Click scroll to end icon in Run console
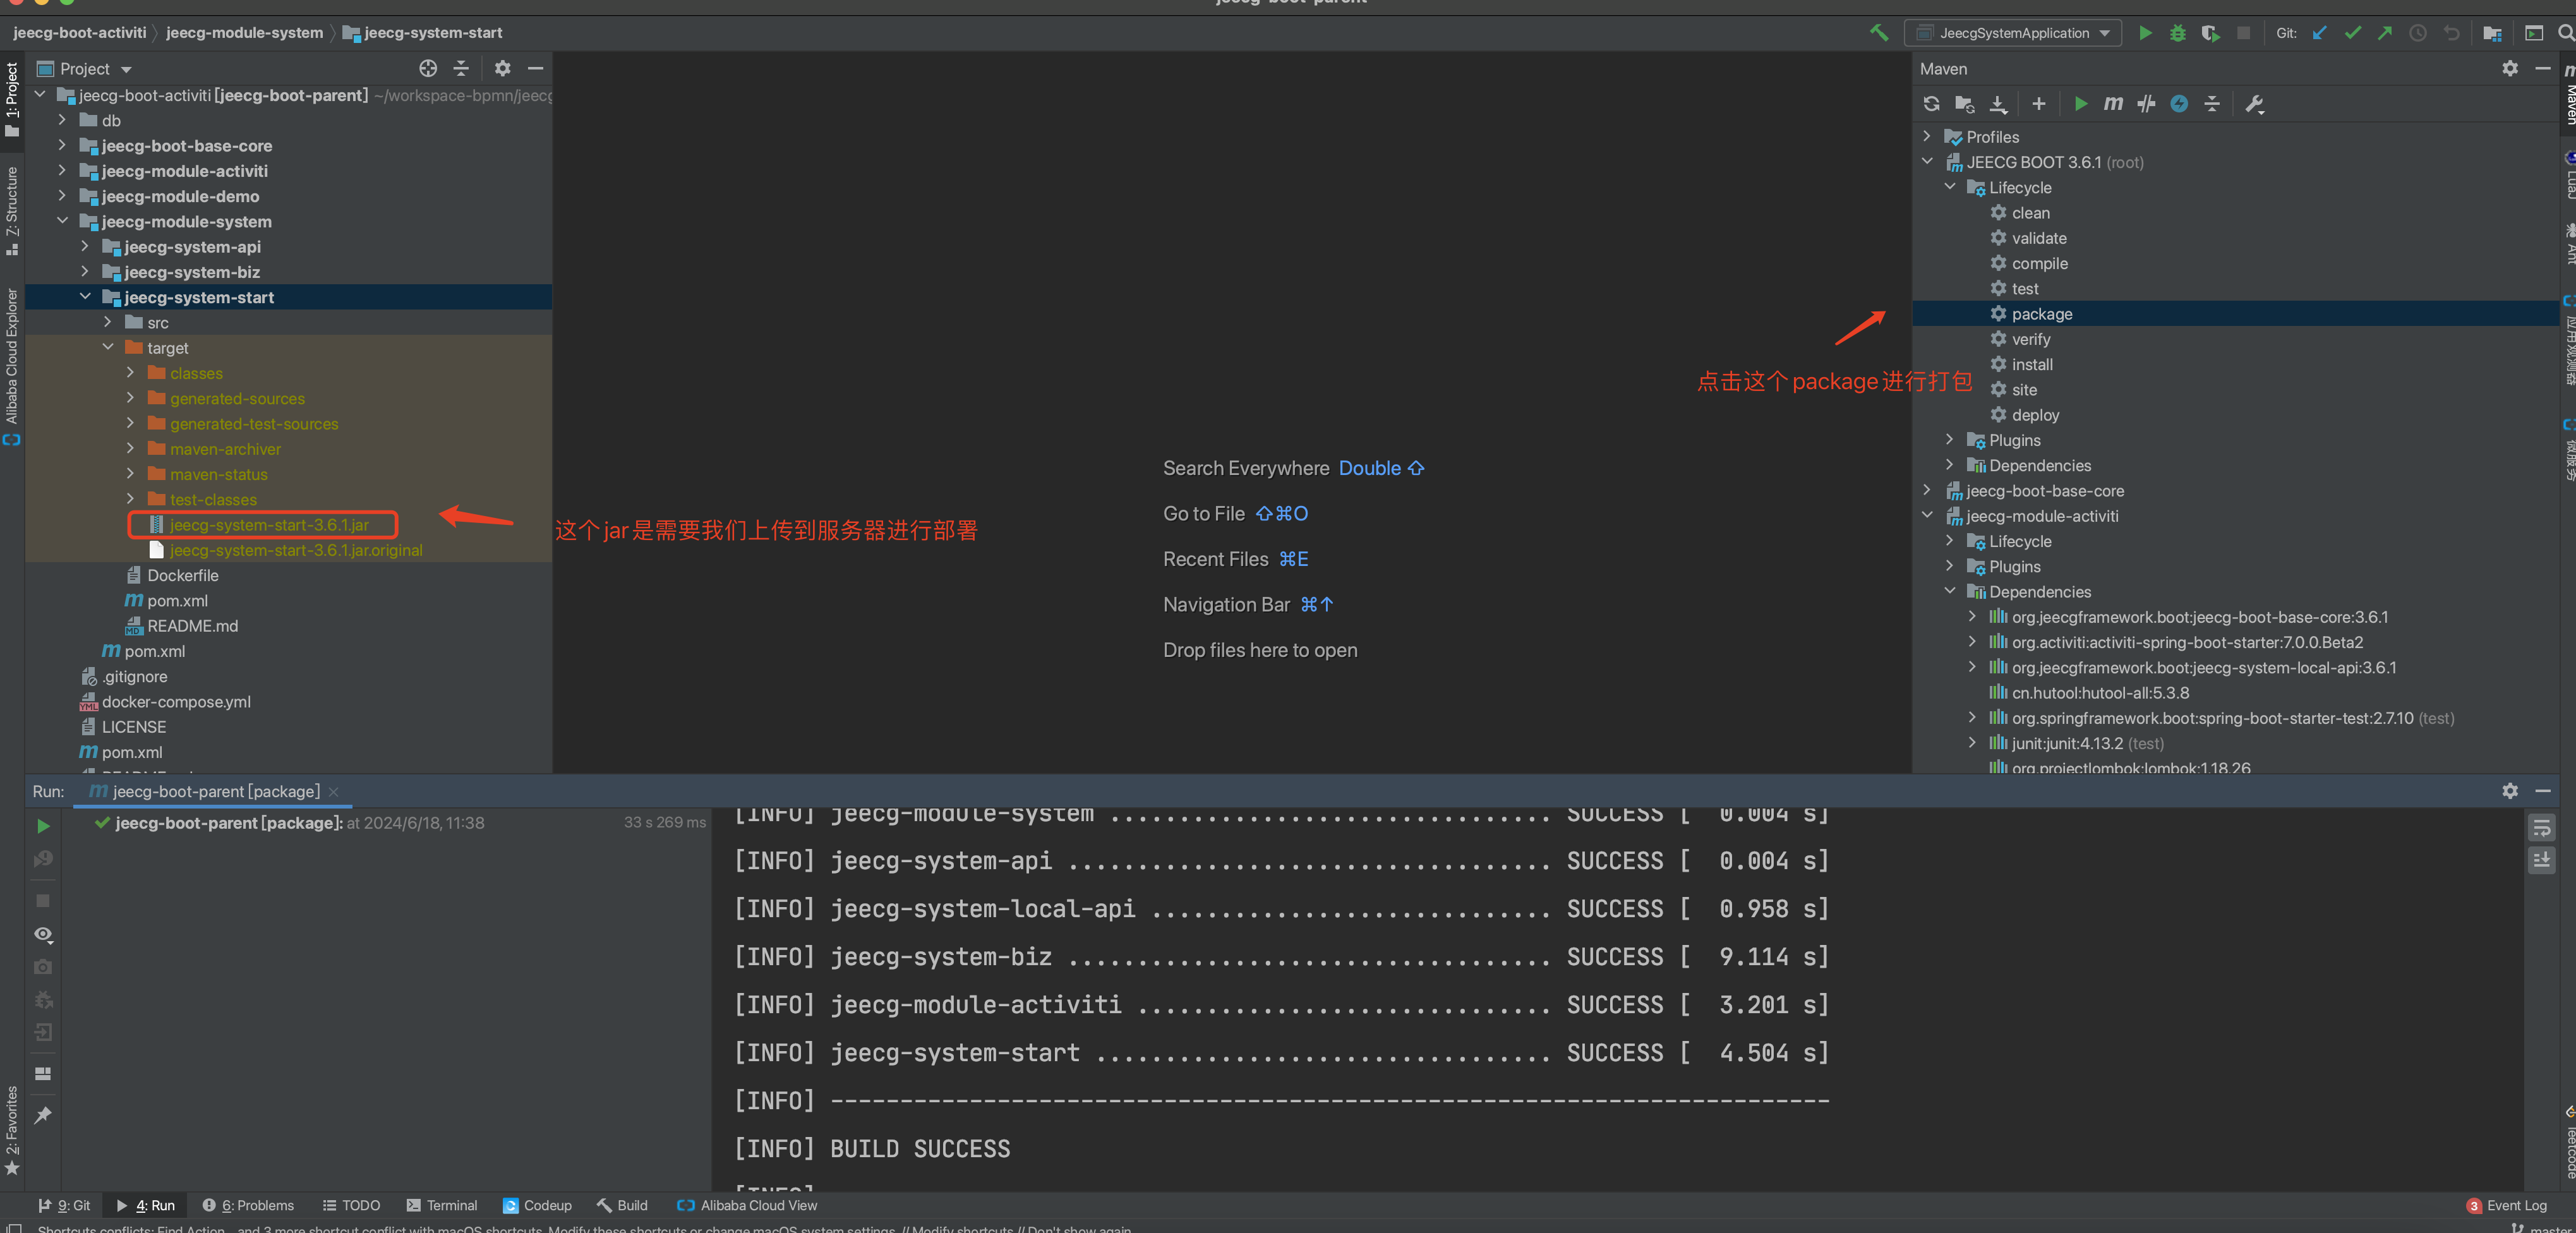 pos(2541,861)
